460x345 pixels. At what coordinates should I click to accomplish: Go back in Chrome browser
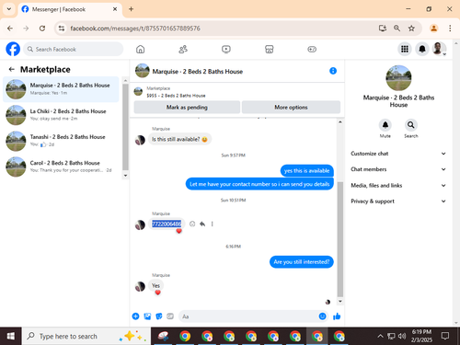click(10, 29)
